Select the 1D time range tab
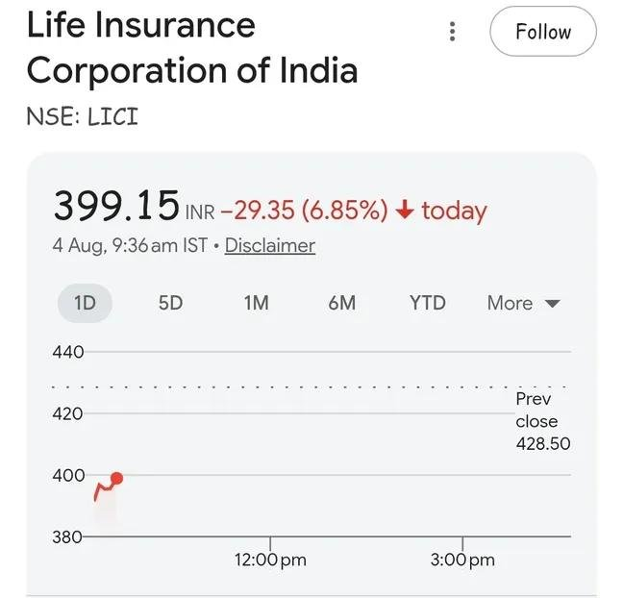Image resolution: width=623 pixels, height=598 pixels. point(85,303)
